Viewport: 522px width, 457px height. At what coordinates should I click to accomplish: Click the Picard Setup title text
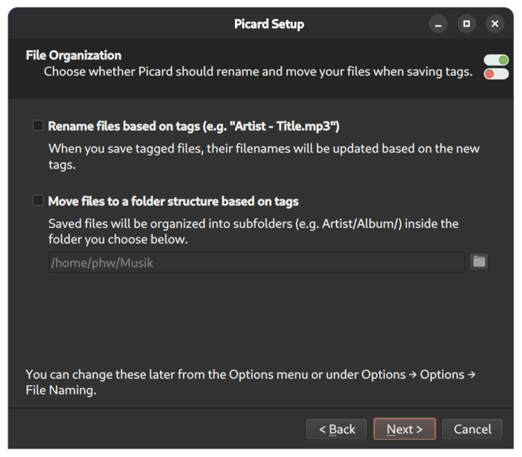pyautogui.click(x=269, y=24)
